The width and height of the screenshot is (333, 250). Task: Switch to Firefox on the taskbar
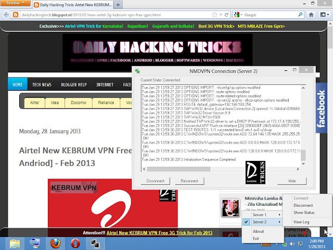tap(55, 244)
